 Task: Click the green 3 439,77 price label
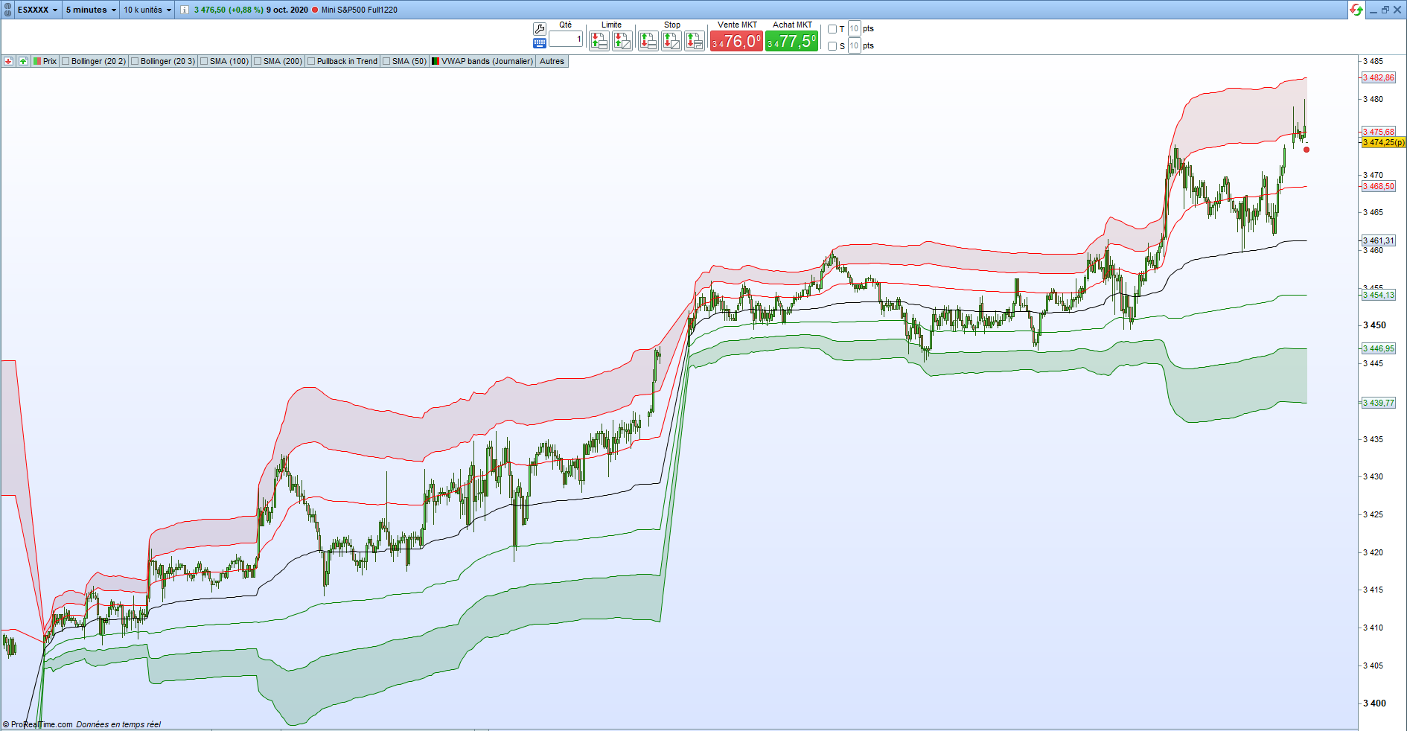pos(1379,403)
